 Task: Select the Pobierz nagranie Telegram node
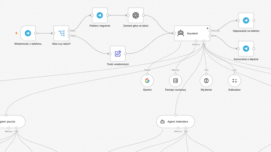[100, 15]
